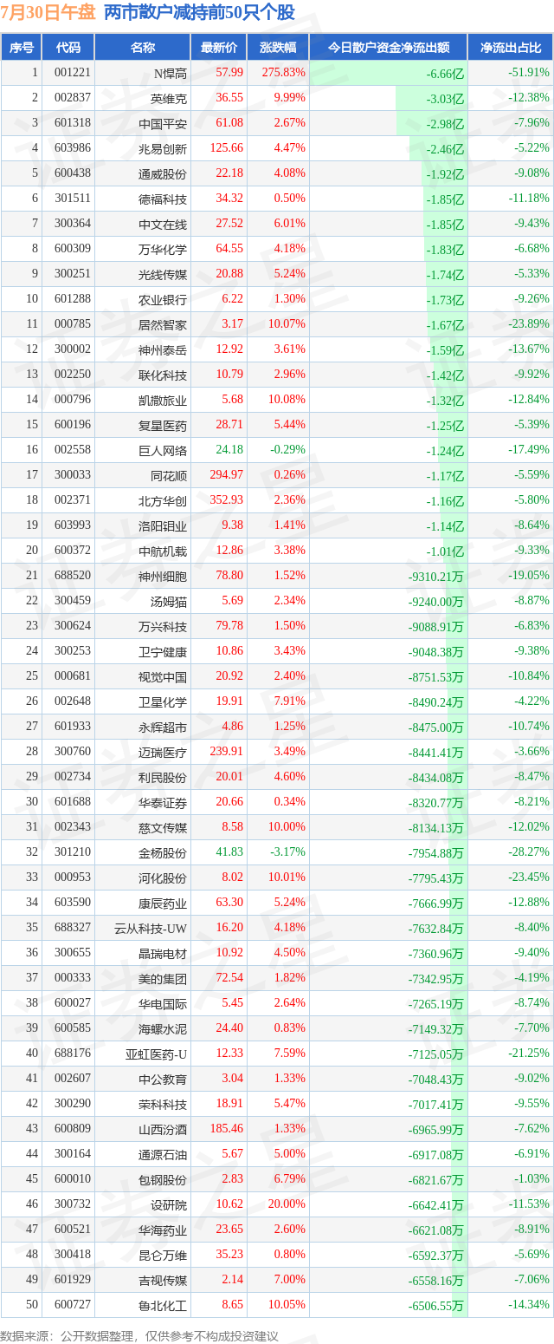This screenshot has width=554, height=1344.
Task: Click stock name 亚虹医药-U
Action: tap(157, 1054)
